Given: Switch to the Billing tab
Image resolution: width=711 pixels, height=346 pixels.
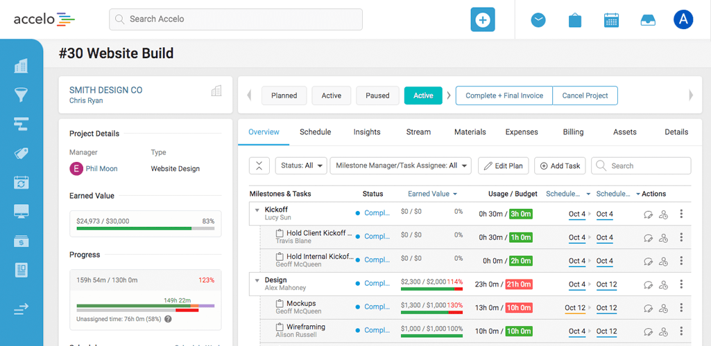Looking at the screenshot, I should pyautogui.click(x=573, y=132).
